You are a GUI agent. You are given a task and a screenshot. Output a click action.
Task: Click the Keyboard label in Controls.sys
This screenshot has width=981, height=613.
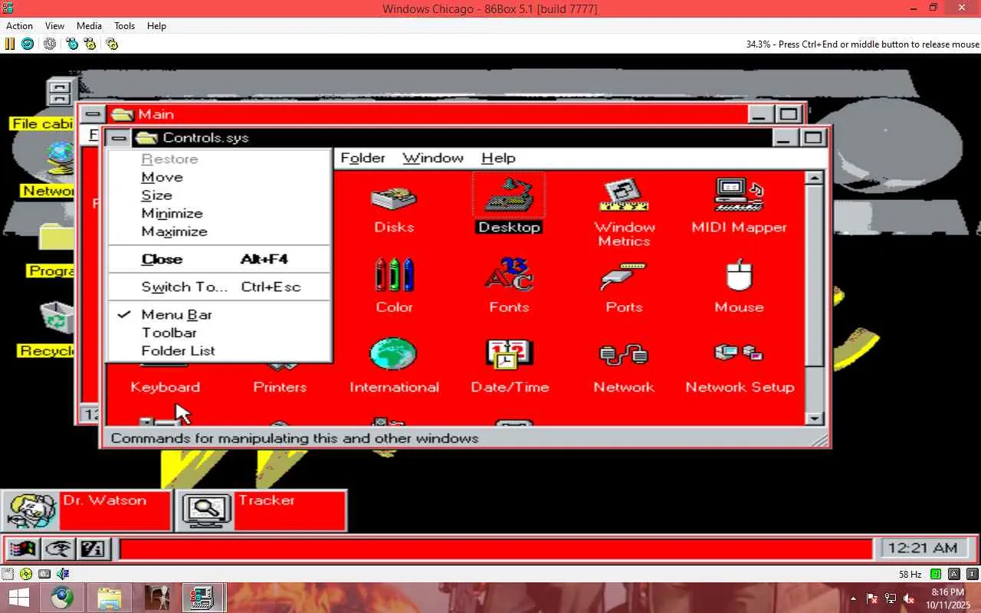click(165, 387)
